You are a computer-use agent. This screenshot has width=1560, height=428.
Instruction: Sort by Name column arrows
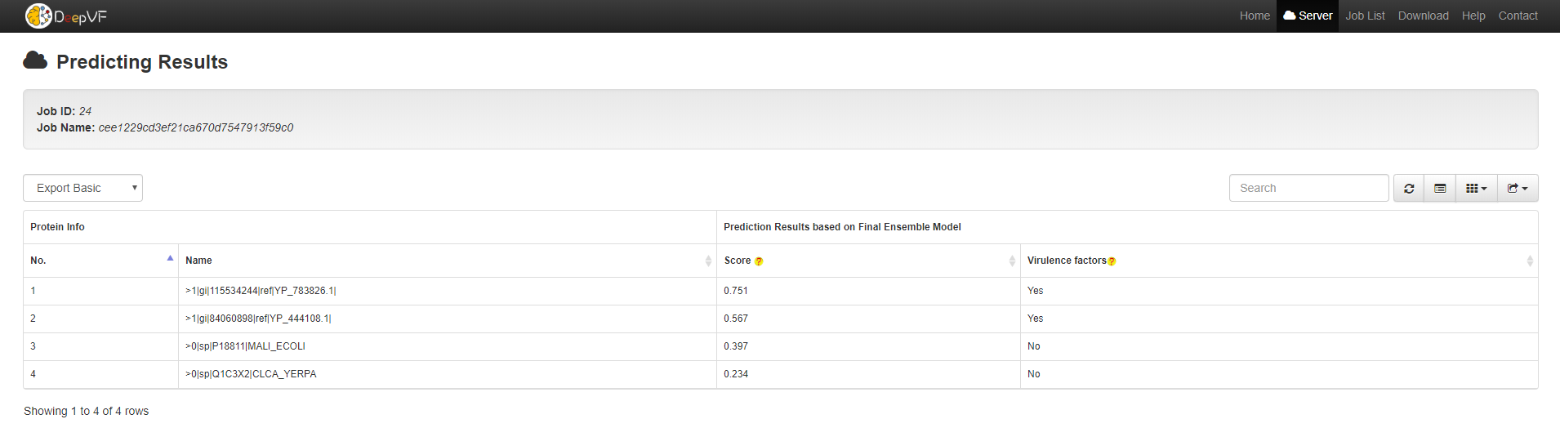[707, 261]
